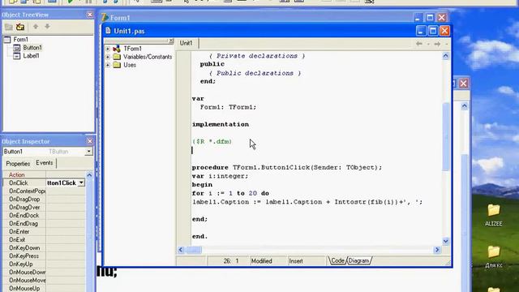Click the Insert mode status bar entry
The height and width of the screenshot is (292, 519).
tap(296, 261)
